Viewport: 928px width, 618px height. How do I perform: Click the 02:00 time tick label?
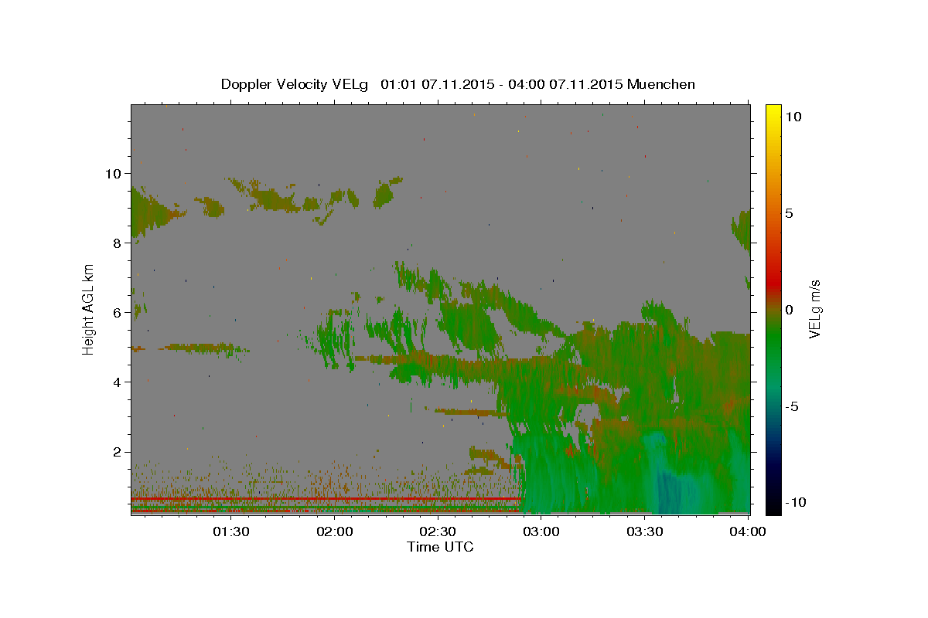click(335, 531)
